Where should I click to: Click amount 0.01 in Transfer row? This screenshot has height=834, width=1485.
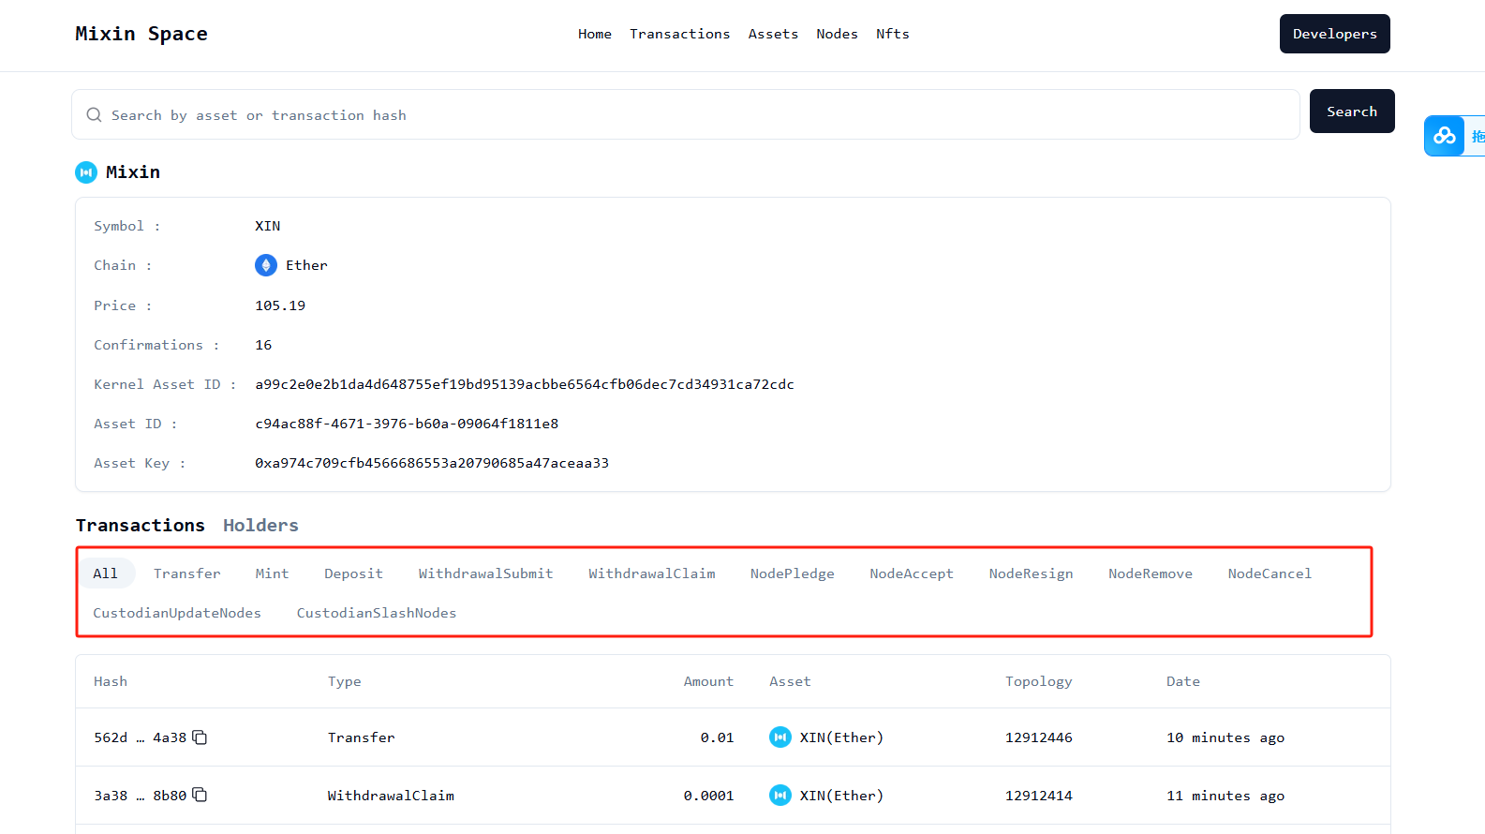point(717,737)
